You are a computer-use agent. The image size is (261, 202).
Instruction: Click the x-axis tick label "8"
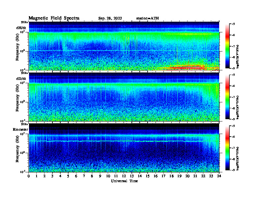(x=92, y=176)
